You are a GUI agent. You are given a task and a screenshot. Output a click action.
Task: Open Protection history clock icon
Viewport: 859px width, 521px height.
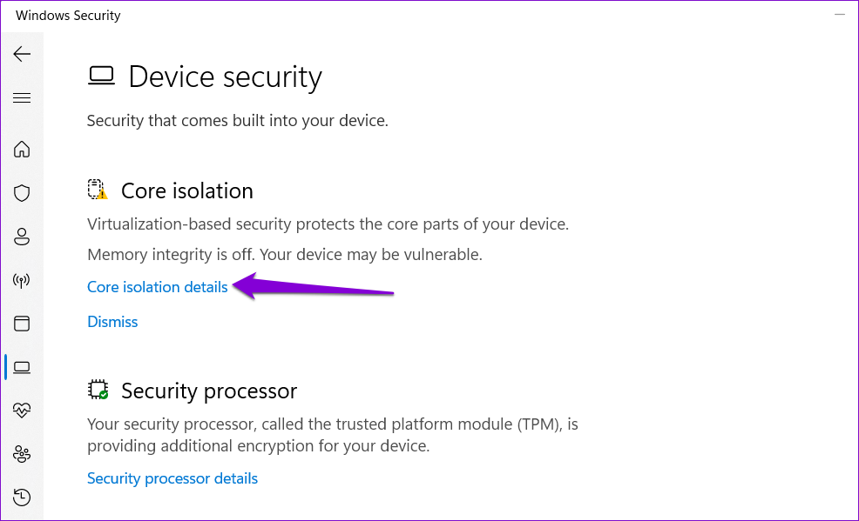click(x=22, y=497)
